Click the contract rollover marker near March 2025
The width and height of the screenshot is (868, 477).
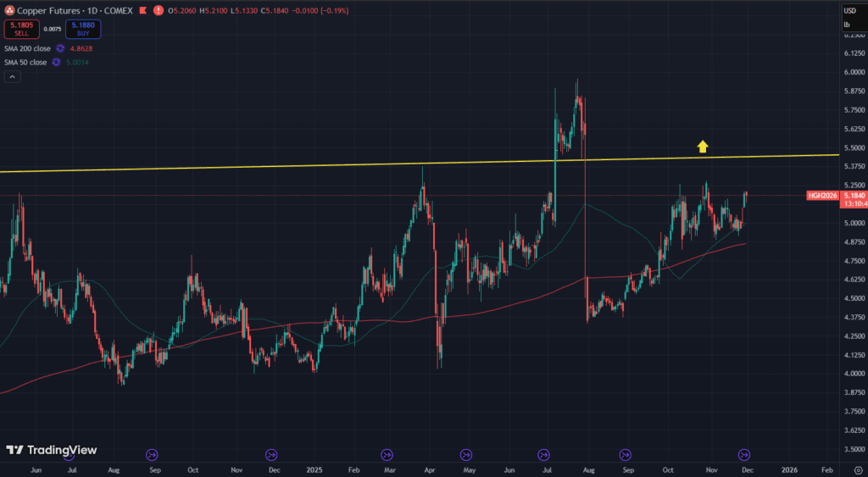(x=387, y=455)
